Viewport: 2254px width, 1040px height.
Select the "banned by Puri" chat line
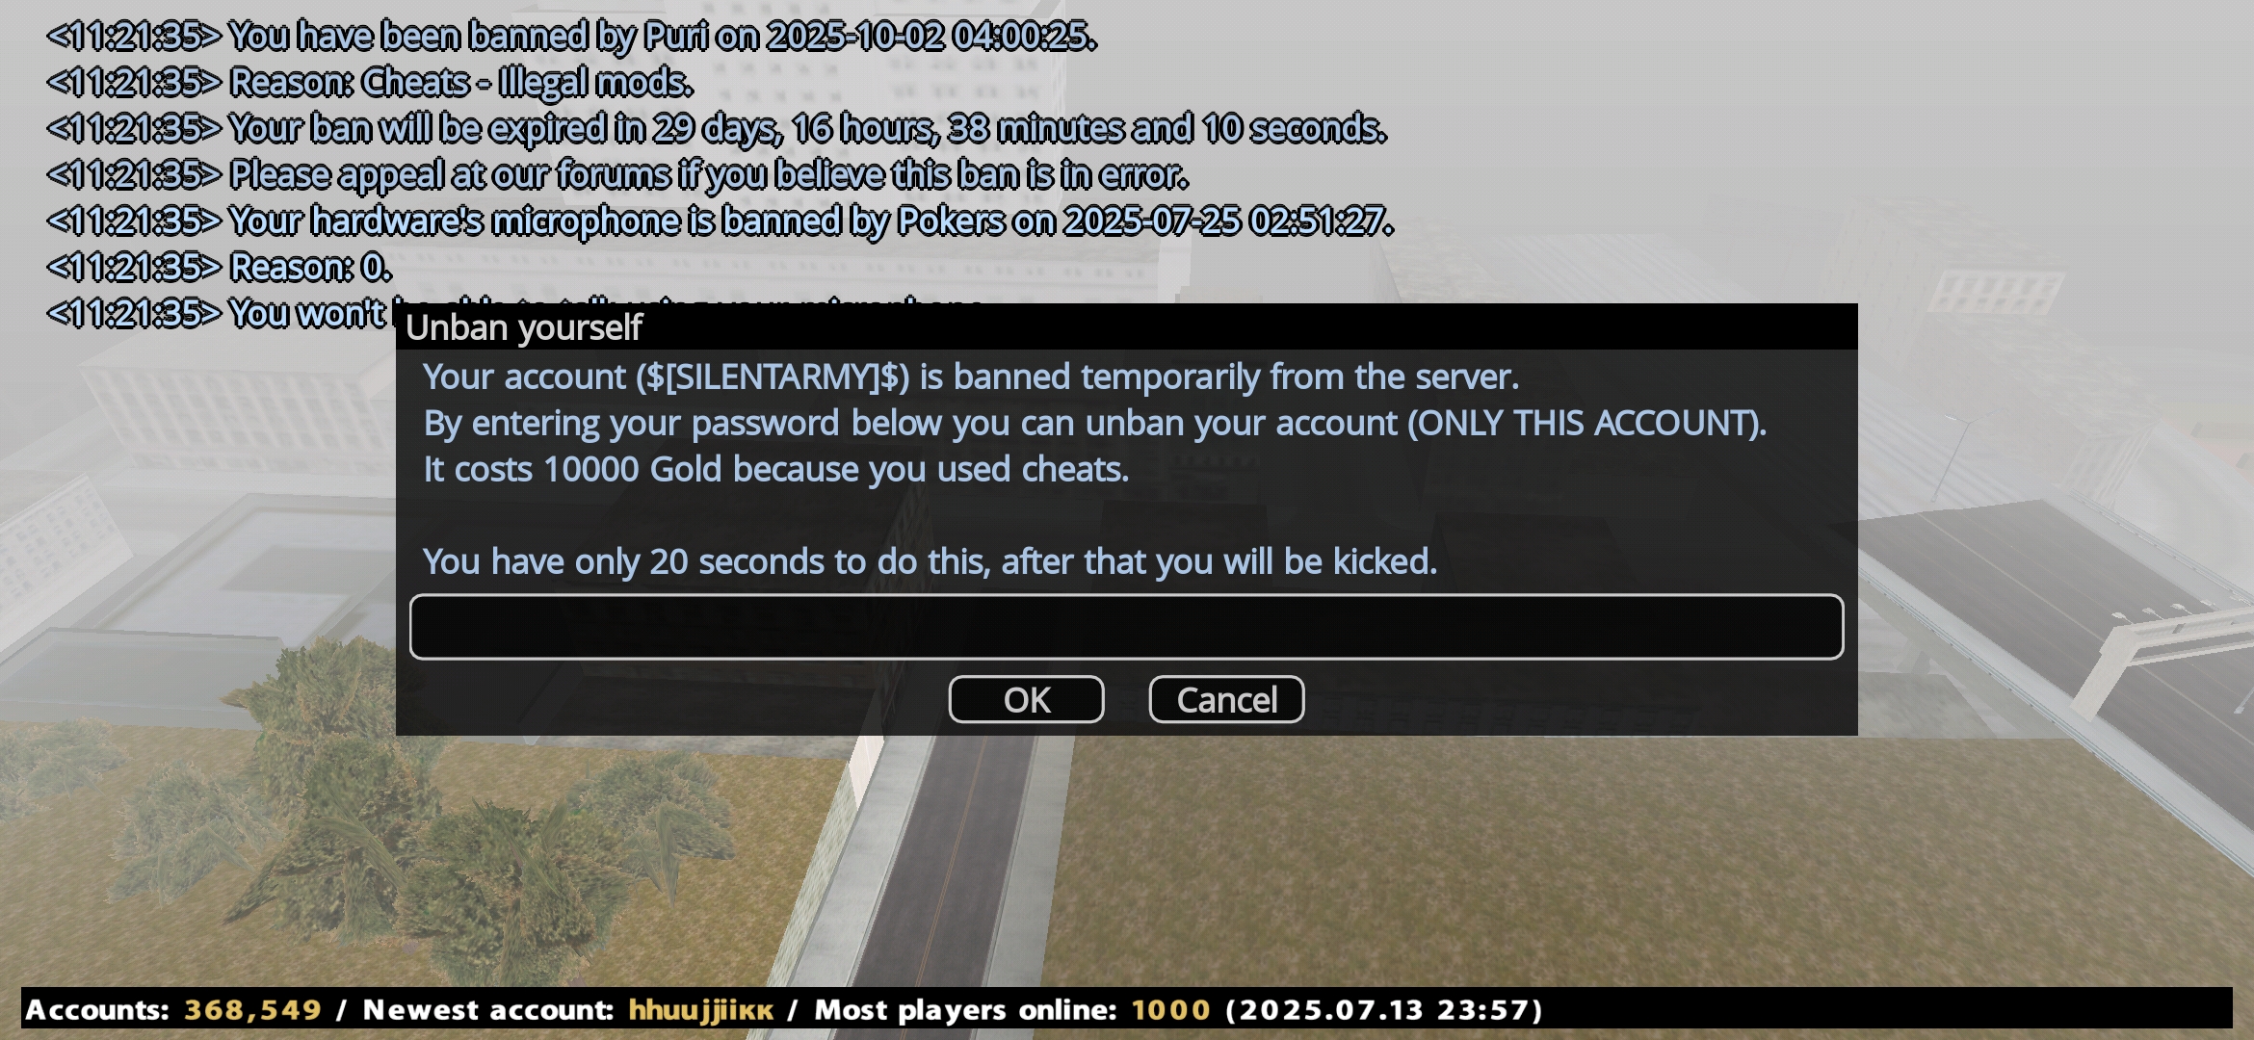pyautogui.click(x=571, y=37)
